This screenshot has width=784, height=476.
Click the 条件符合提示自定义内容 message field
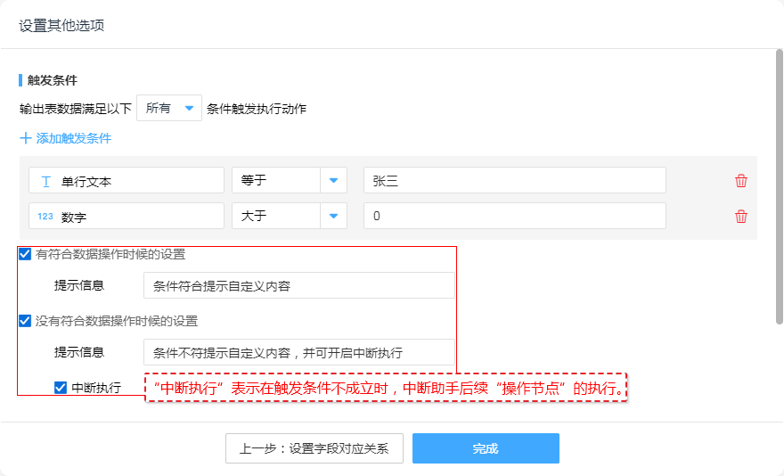point(298,286)
